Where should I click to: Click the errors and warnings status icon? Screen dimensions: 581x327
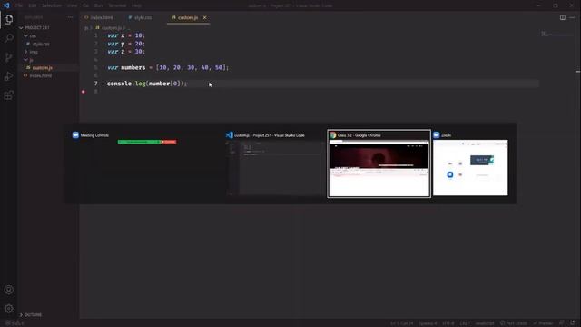(x=15, y=323)
